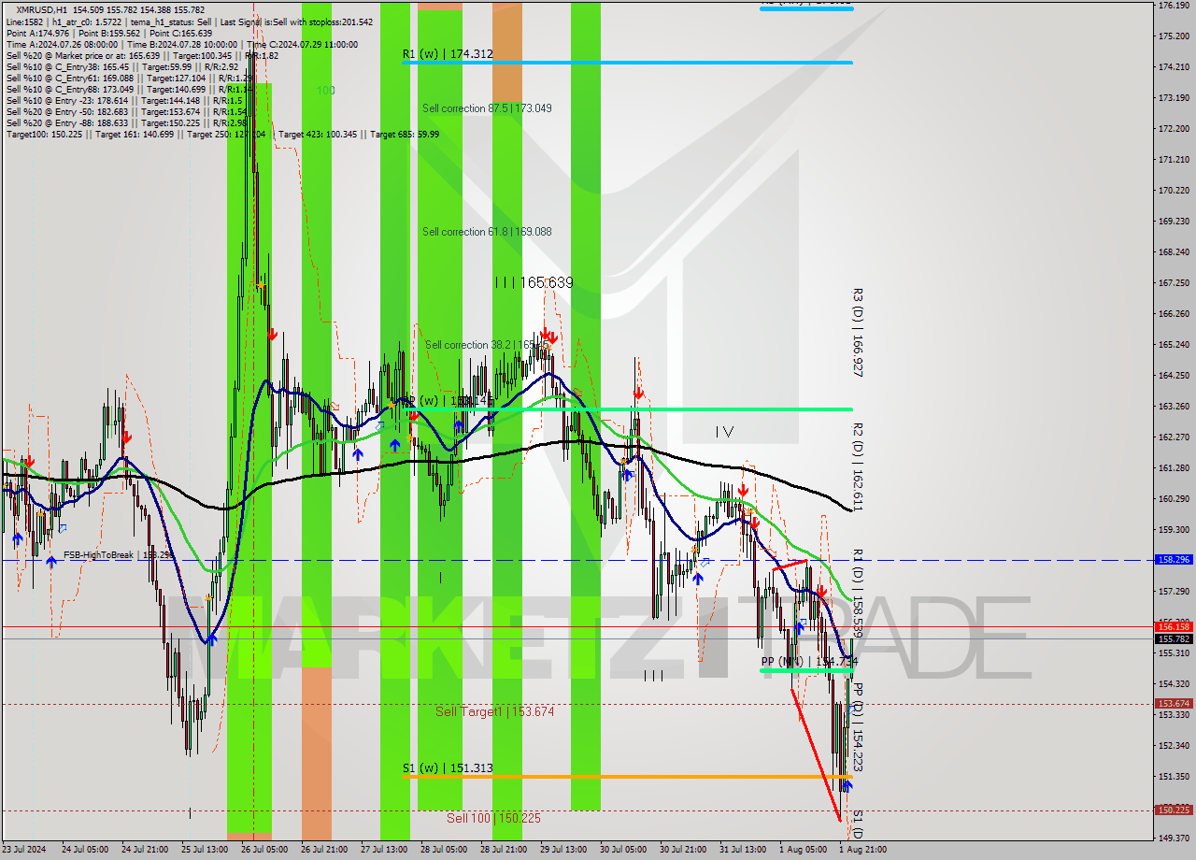Click the 150.225 price tag on axis
This screenshot has width=1196, height=860.
pos(1174,810)
